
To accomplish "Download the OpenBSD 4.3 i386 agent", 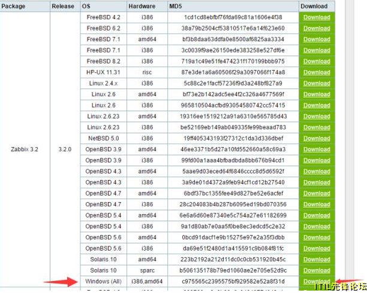I will (x=317, y=182).
